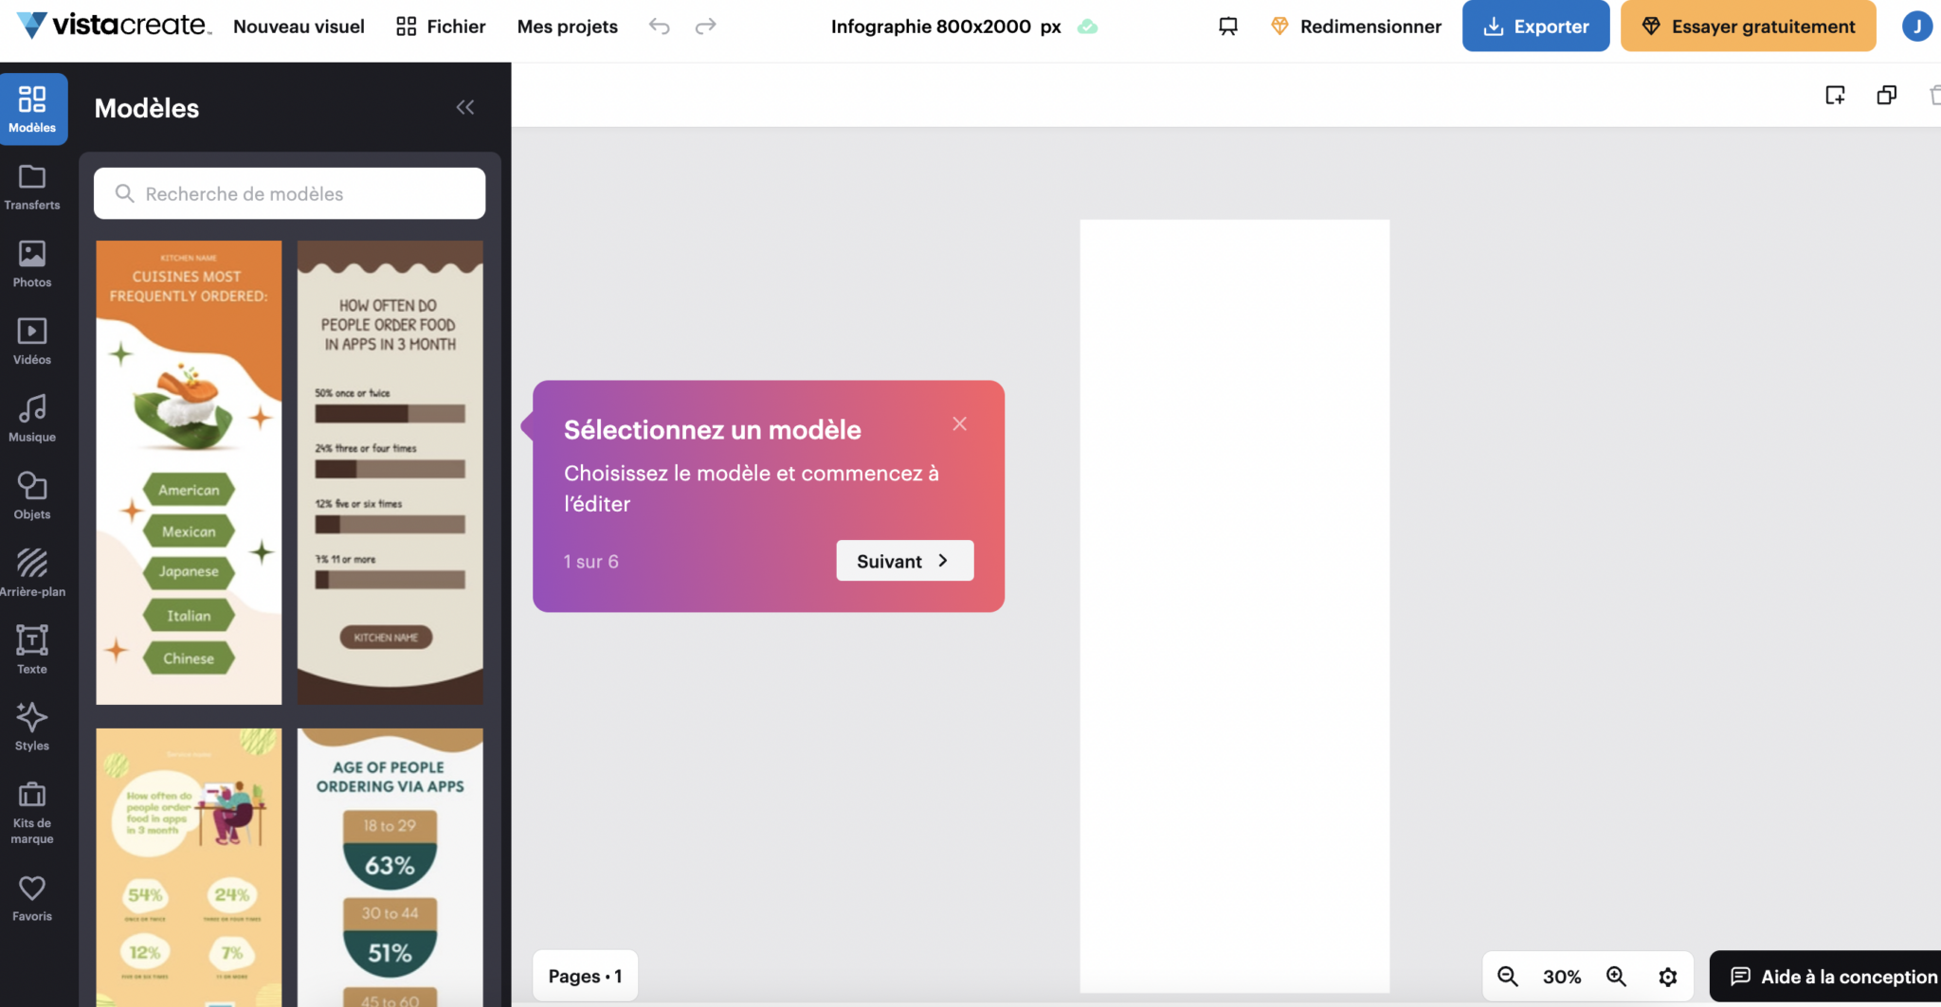Image resolution: width=1941 pixels, height=1007 pixels.
Task: Select the Objets tool in sidebar
Action: coord(32,495)
